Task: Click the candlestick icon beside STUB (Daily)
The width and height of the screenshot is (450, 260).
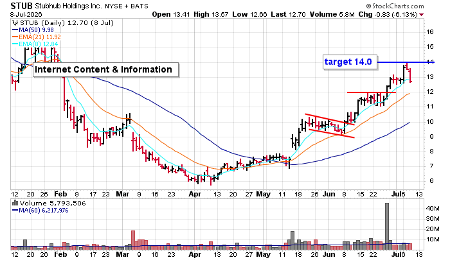Action: click(x=15, y=23)
